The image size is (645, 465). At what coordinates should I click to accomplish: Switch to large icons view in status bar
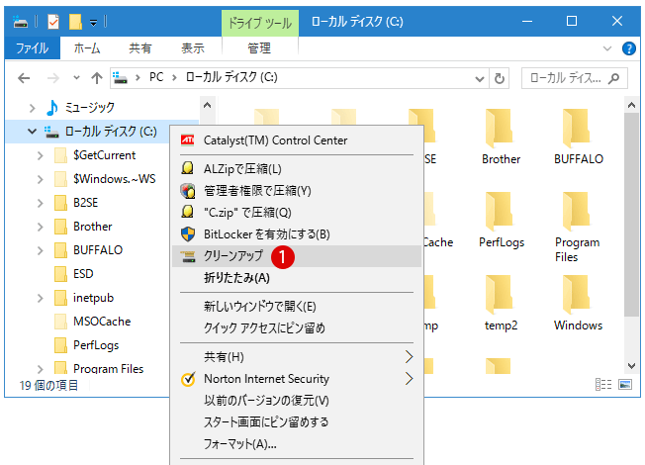[625, 384]
